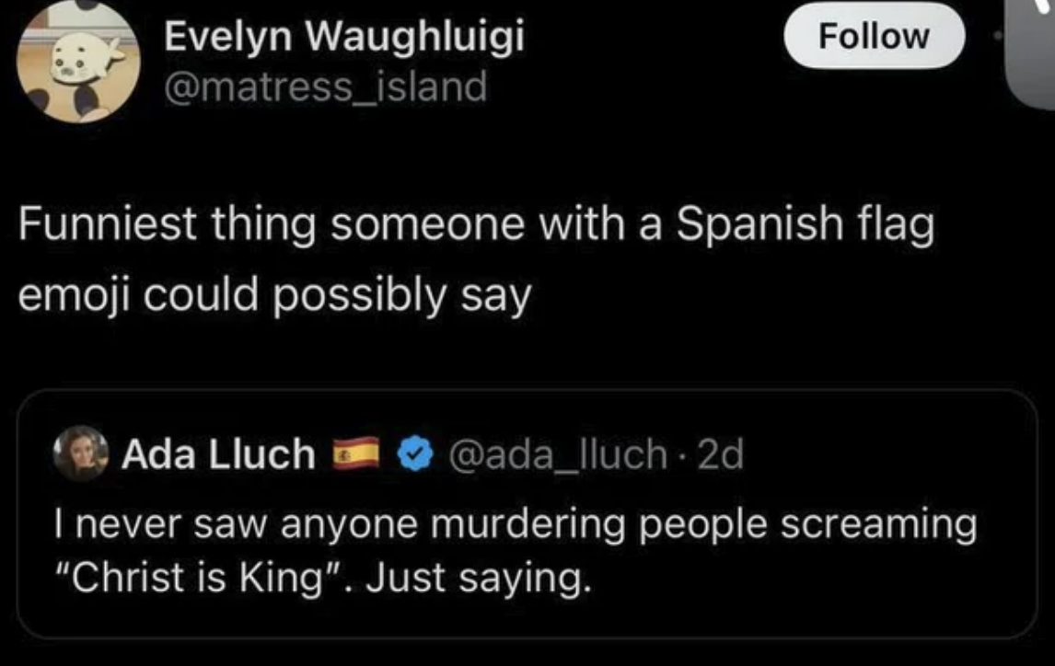
Task: Click the Ada Lluch name in quote
Action: coord(218,454)
